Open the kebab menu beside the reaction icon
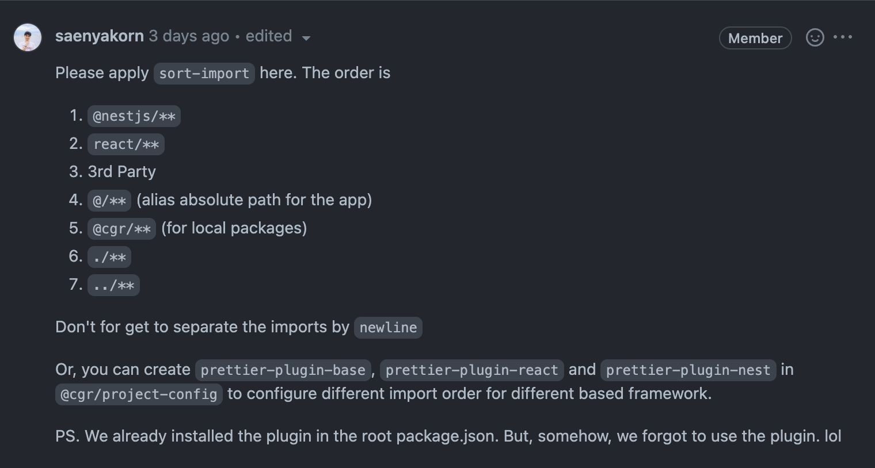Viewport: 875px width, 468px height. coord(843,37)
